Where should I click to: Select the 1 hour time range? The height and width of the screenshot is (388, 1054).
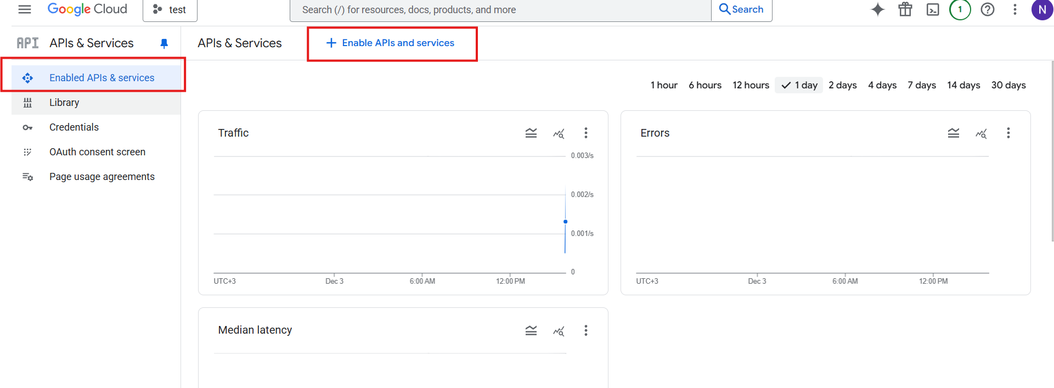tap(663, 85)
